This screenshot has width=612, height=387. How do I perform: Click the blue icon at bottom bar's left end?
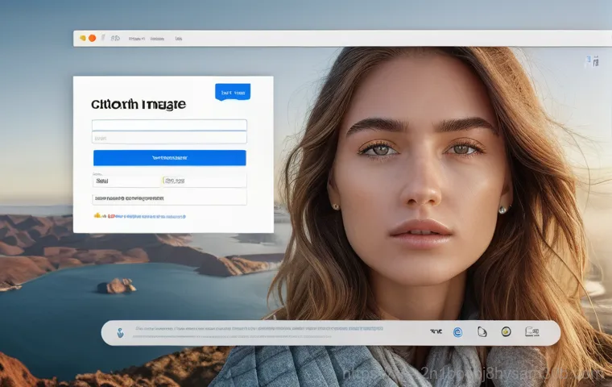pyautogui.click(x=120, y=331)
